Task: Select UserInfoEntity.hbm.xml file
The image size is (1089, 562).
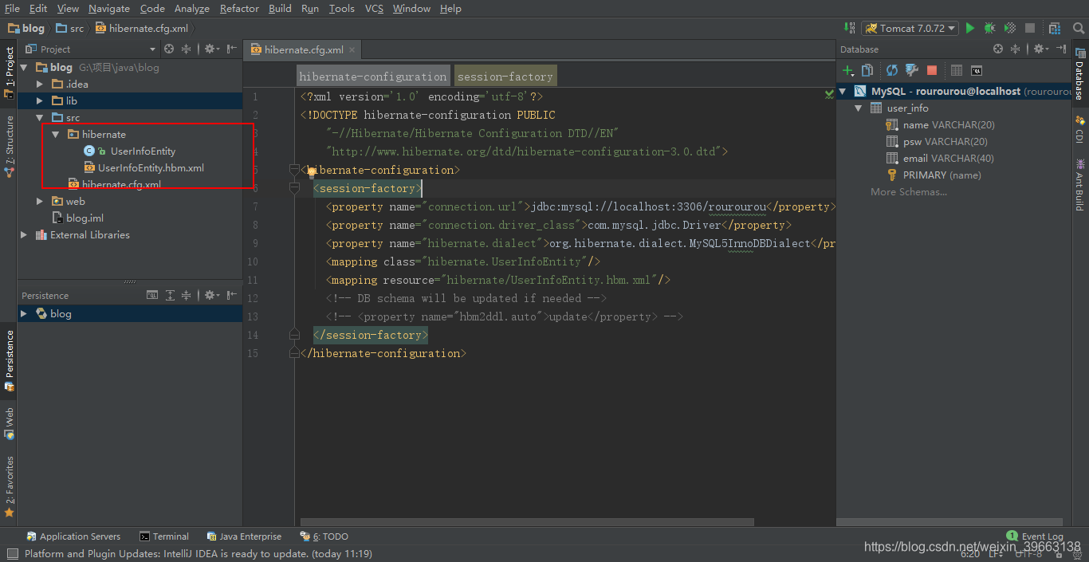Action: tap(151, 168)
